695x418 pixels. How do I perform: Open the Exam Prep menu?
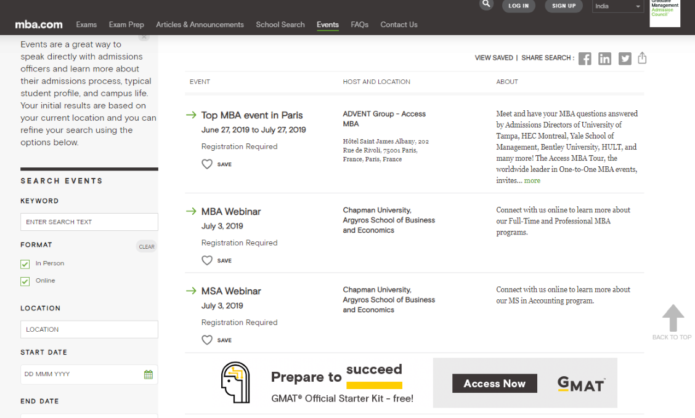(126, 25)
